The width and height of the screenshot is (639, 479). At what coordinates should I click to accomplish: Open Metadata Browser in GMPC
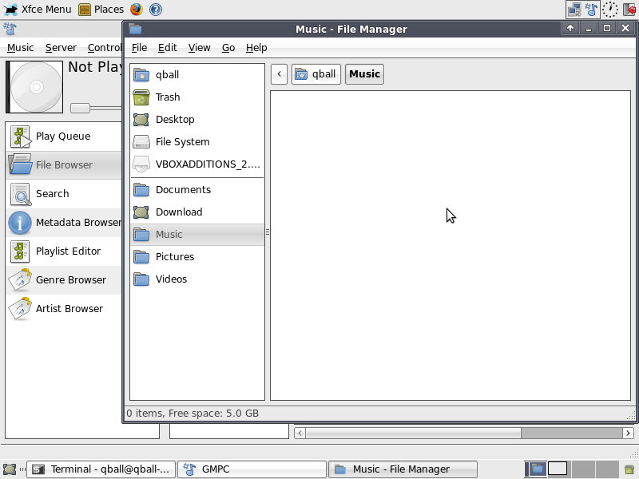click(x=64, y=223)
